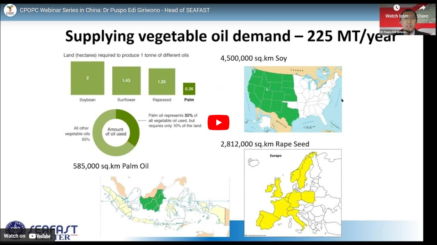The width and height of the screenshot is (437, 245).
Task: Open the Share option
Action: pos(422,12)
